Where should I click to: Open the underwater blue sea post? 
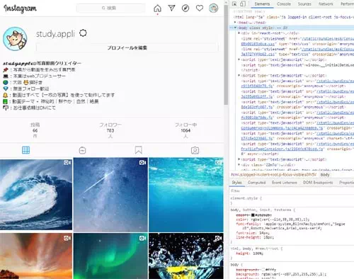186,195
